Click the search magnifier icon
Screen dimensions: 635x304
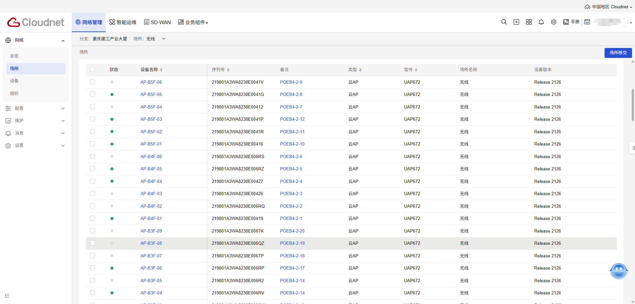pos(504,22)
